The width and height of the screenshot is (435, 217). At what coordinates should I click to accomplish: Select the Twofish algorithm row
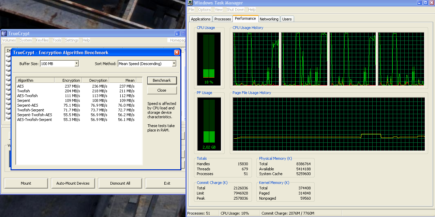tap(79, 91)
